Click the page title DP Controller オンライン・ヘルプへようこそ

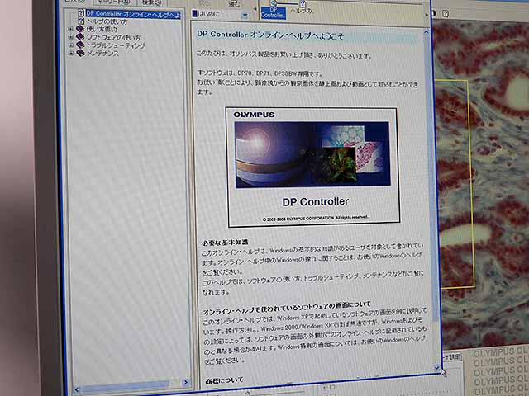[270, 35]
